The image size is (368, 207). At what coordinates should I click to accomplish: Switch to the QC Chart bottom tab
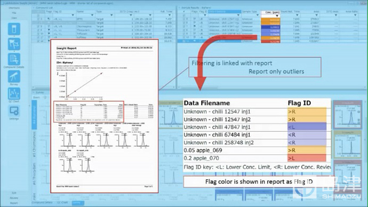click(62, 202)
